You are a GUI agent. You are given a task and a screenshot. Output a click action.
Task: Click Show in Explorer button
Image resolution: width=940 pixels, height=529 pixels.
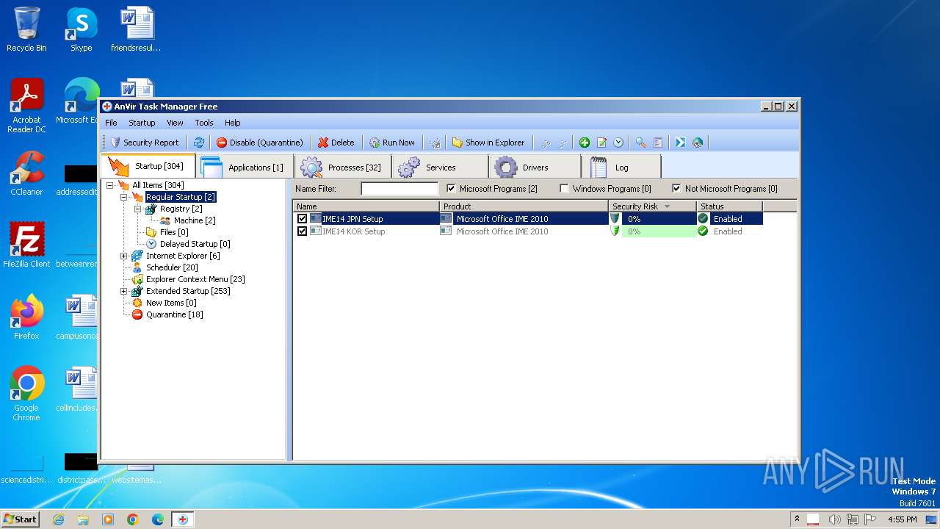coord(488,143)
